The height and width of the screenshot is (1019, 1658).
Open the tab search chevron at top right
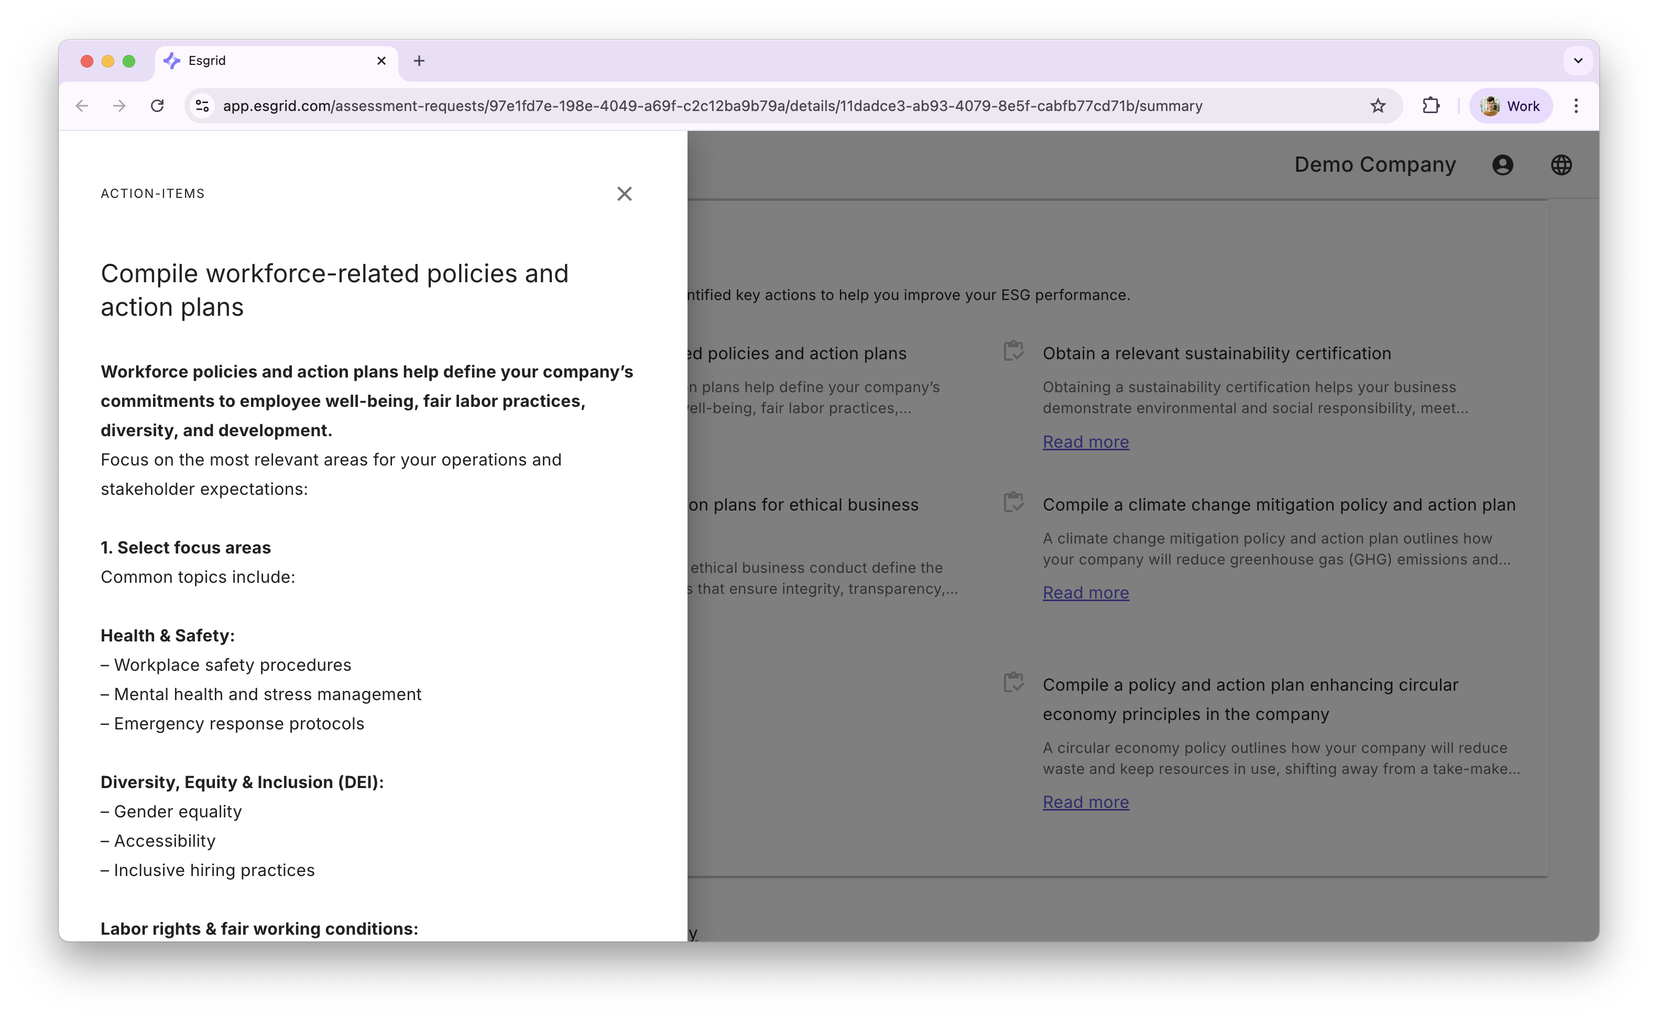pyautogui.click(x=1577, y=61)
